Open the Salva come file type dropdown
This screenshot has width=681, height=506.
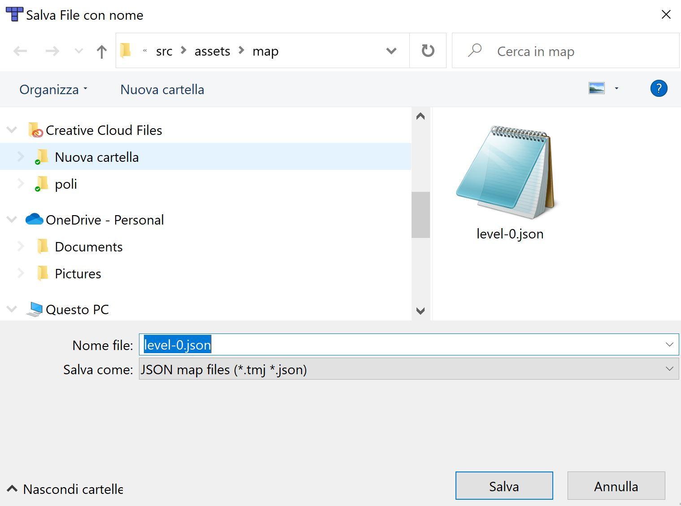pos(409,369)
